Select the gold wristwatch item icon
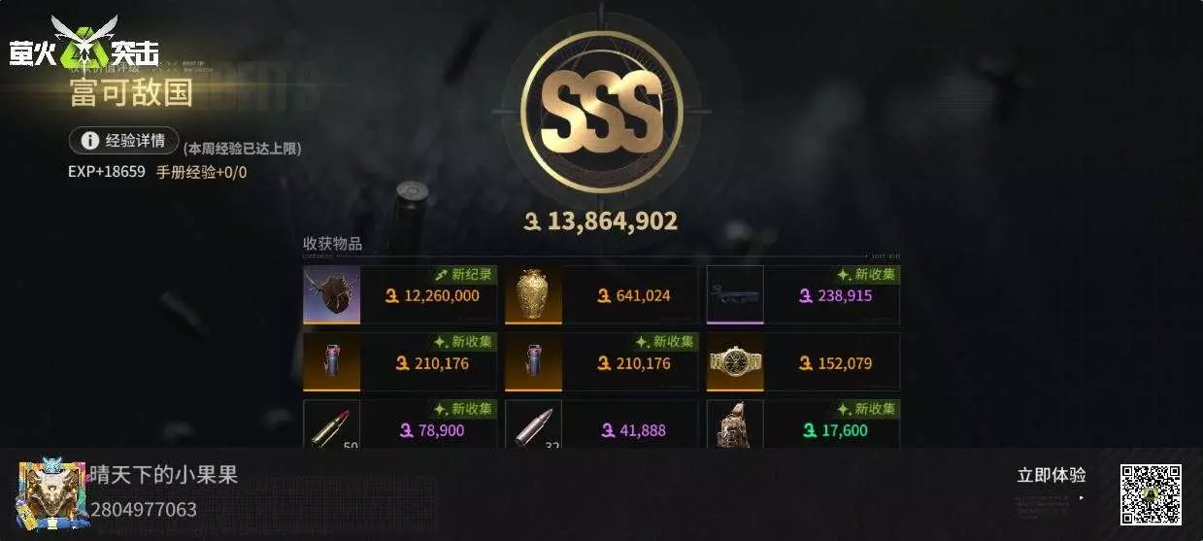The height and width of the screenshot is (541, 1203). 735,362
